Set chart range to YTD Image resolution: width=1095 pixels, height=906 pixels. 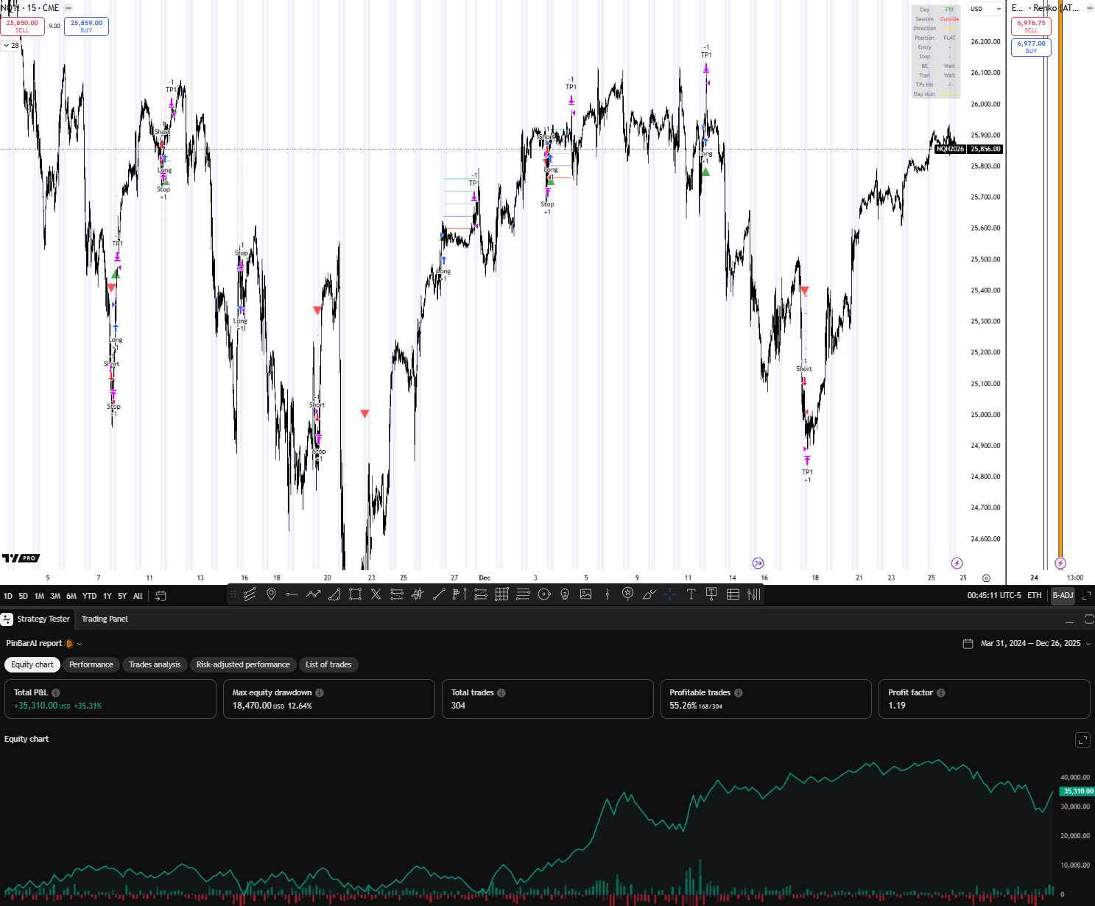click(89, 596)
